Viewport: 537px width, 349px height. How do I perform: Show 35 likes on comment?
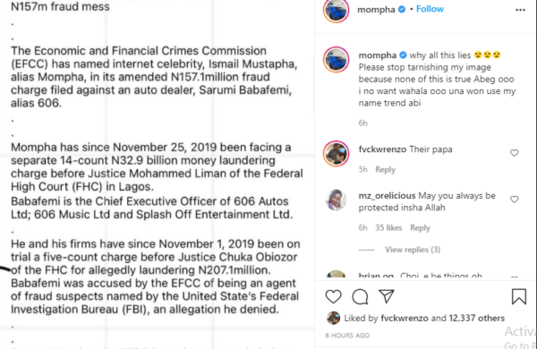tap(388, 228)
